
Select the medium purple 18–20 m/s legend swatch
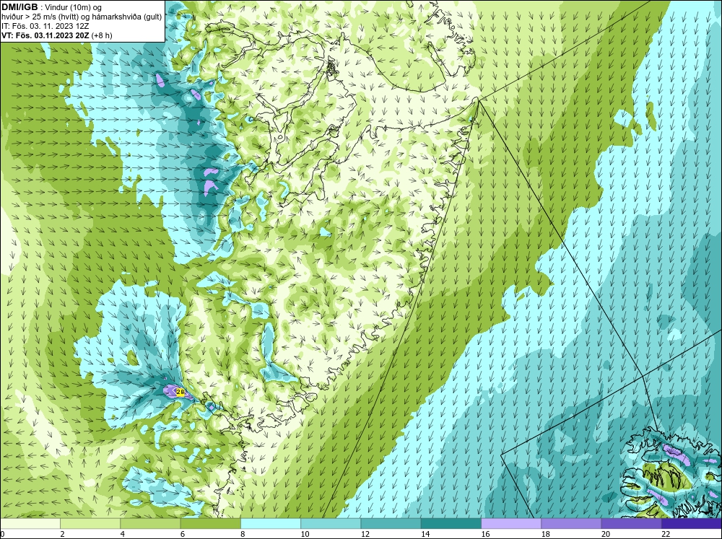click(571, 524)
